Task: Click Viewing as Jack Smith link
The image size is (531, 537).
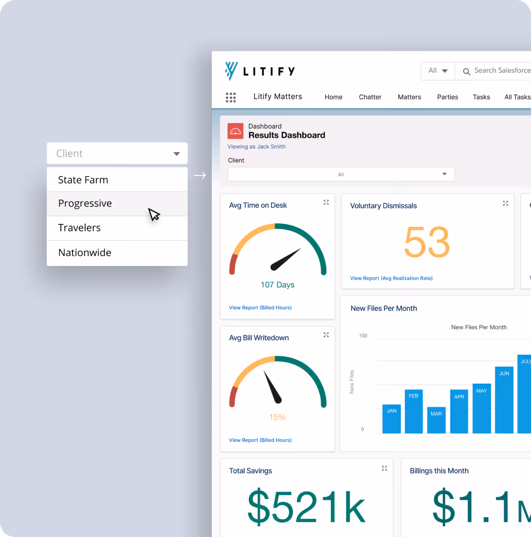Action: 256,146
